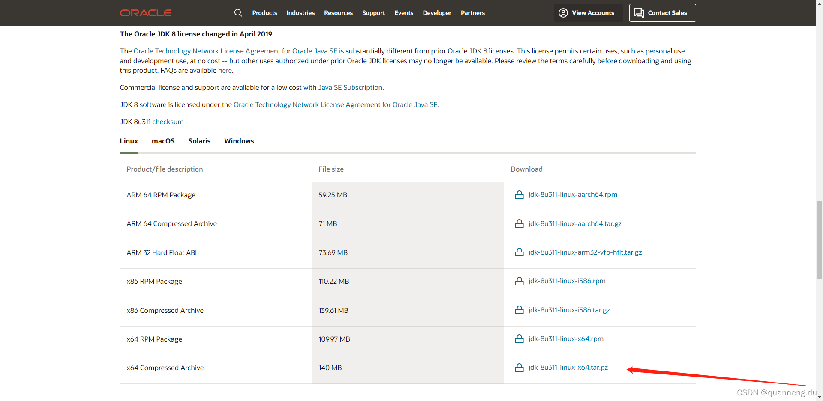Open the Partners menu
This screenshot has height=401, width=823.
(473, 13)
